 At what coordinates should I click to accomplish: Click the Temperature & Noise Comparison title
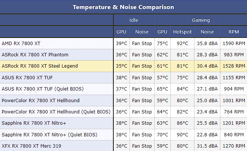(x=123, y=7)
